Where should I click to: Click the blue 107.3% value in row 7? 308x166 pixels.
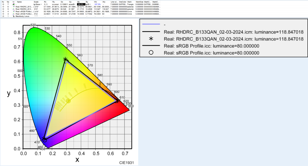97,4
